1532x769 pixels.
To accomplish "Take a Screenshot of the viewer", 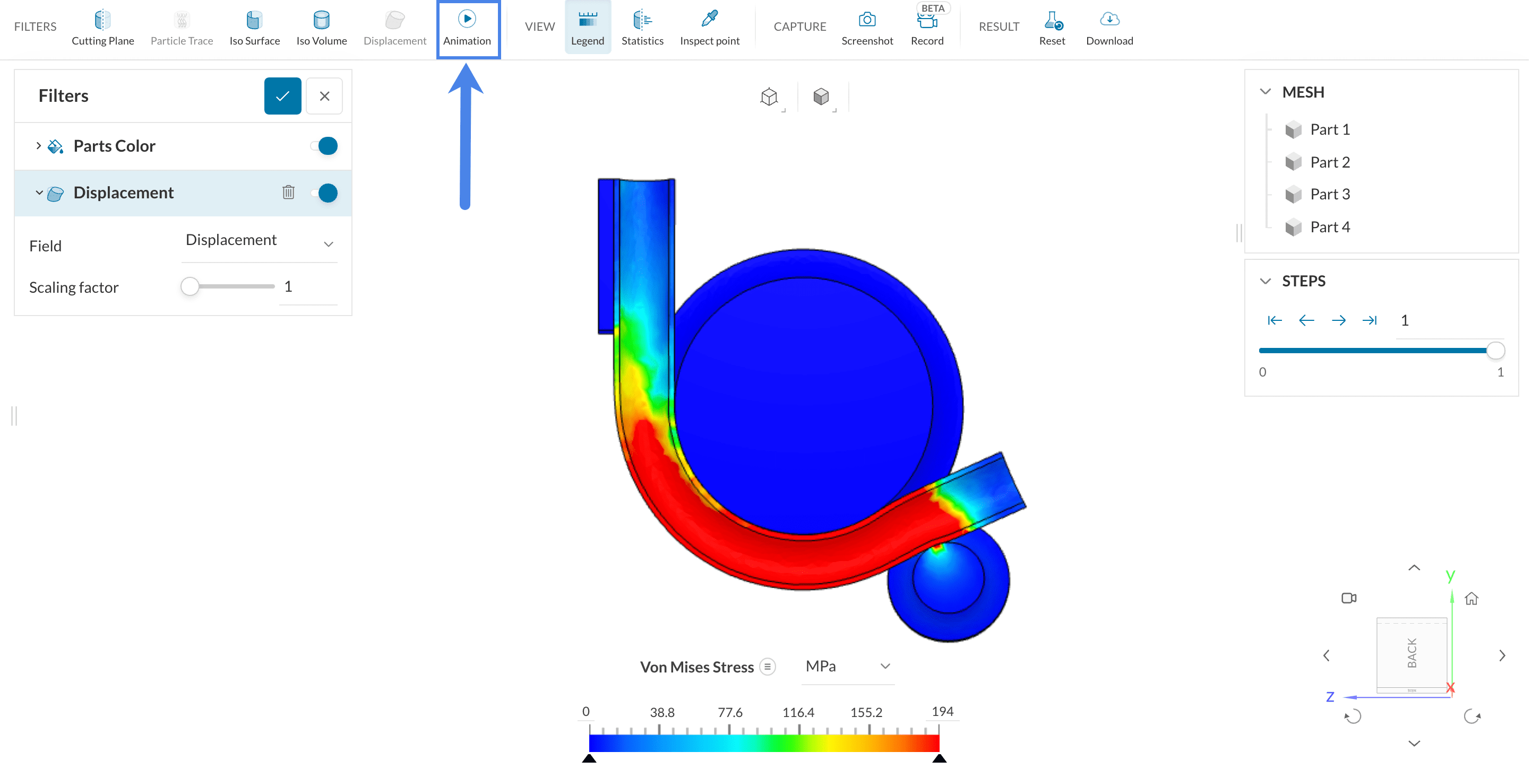I will tap(866, 28).
